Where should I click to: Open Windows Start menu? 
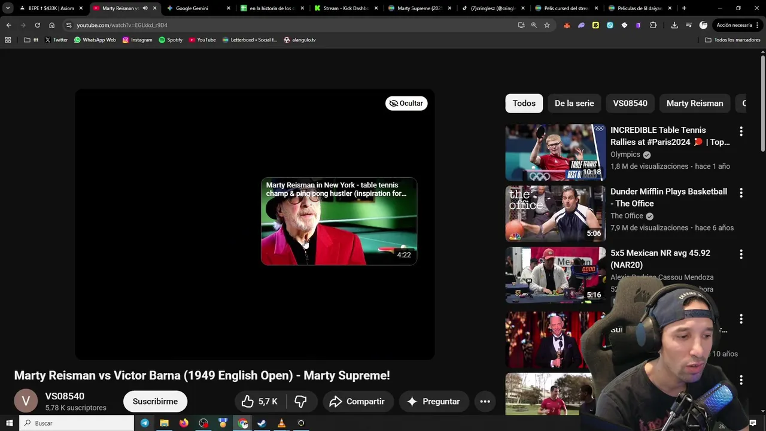(x=9, y=423)
